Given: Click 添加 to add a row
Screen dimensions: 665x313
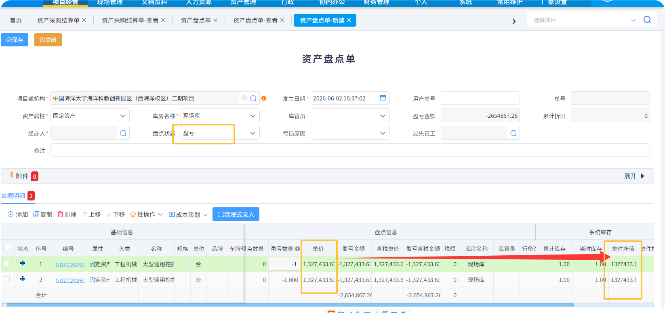Looking at the screenshot, I should (x=18, y=215).
